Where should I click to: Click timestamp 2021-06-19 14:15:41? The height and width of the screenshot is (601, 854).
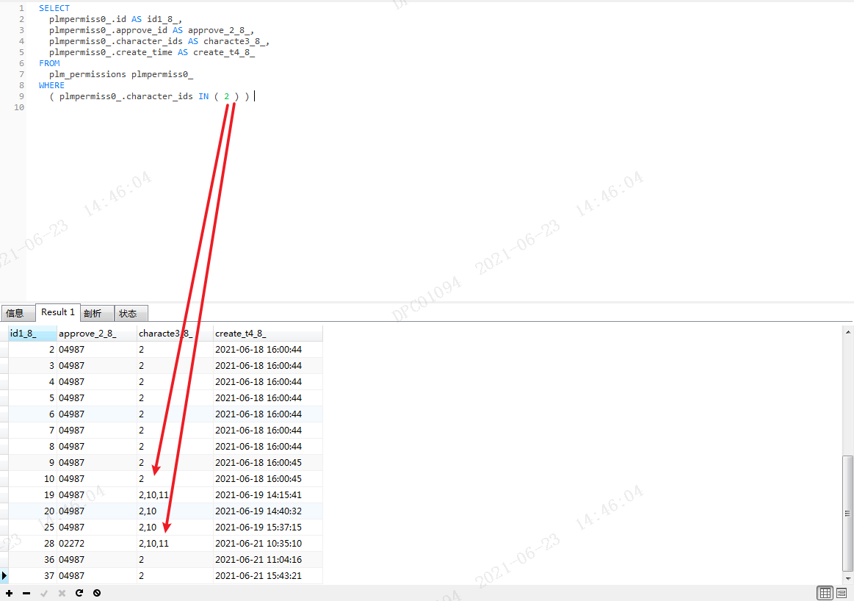coord(258,494)
